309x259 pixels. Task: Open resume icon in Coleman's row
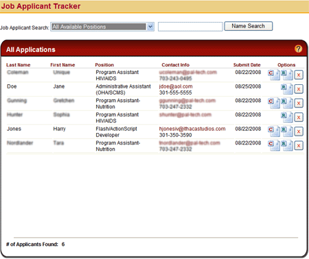[287, 75]
